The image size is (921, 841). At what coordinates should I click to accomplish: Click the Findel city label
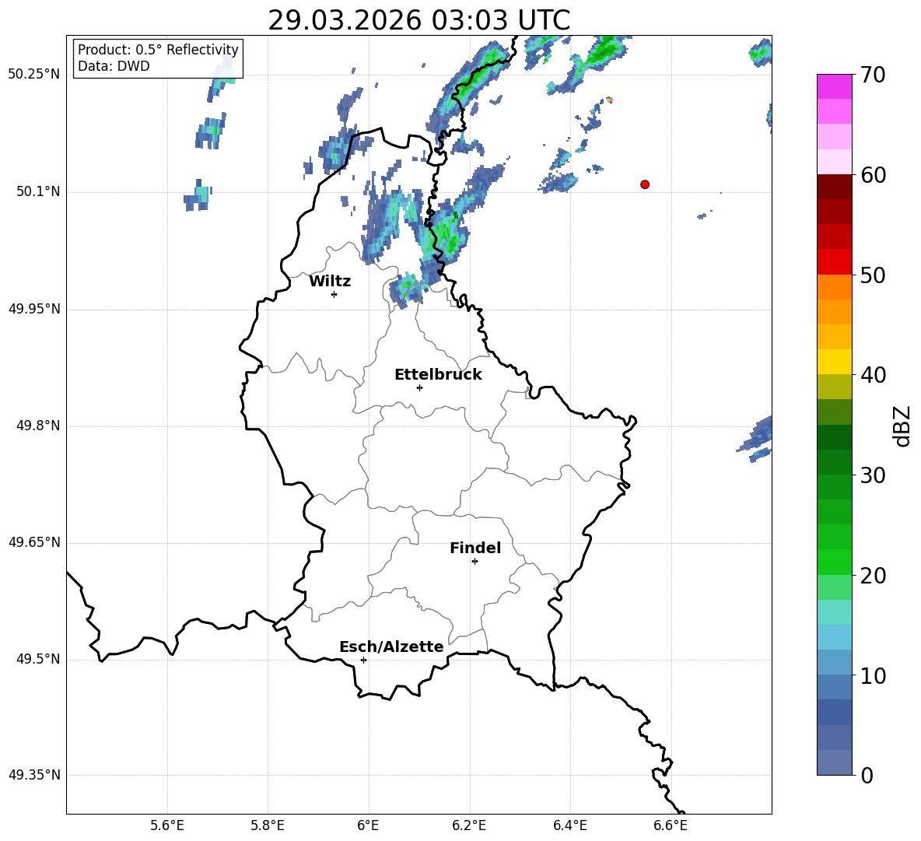click(x=475, y=548)
